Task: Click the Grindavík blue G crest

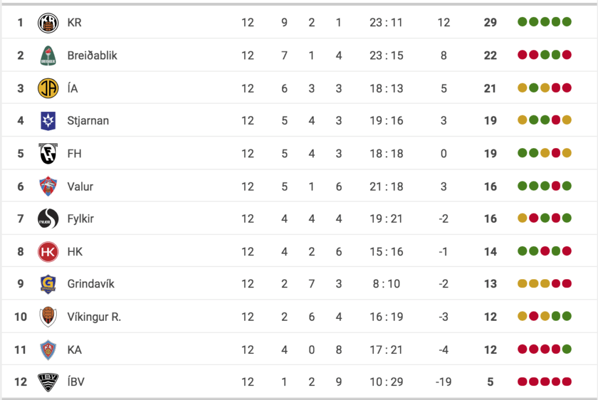Action: coord(48,284)
